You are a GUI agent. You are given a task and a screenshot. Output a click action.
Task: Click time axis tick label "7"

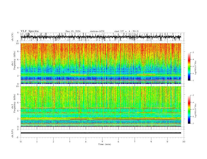[x=135, y=142]
